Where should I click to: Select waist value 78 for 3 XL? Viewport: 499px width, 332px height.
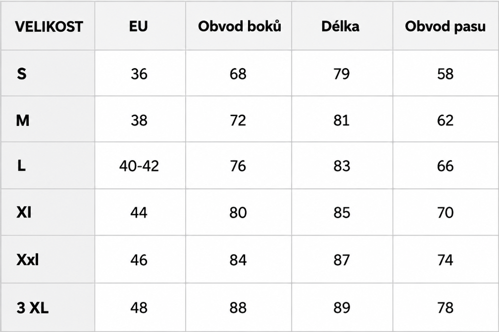click(445, 307)
